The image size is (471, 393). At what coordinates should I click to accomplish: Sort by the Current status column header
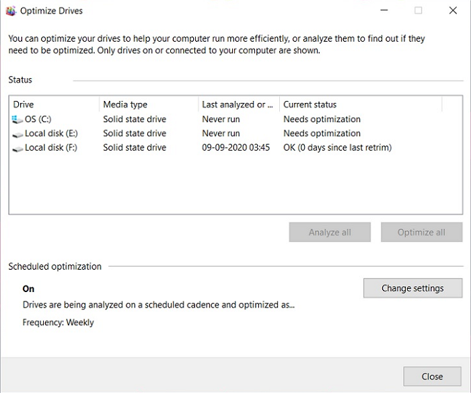360,104
